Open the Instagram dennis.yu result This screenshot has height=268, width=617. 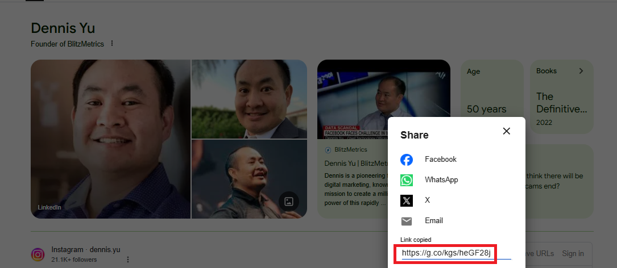coord(86,250)
